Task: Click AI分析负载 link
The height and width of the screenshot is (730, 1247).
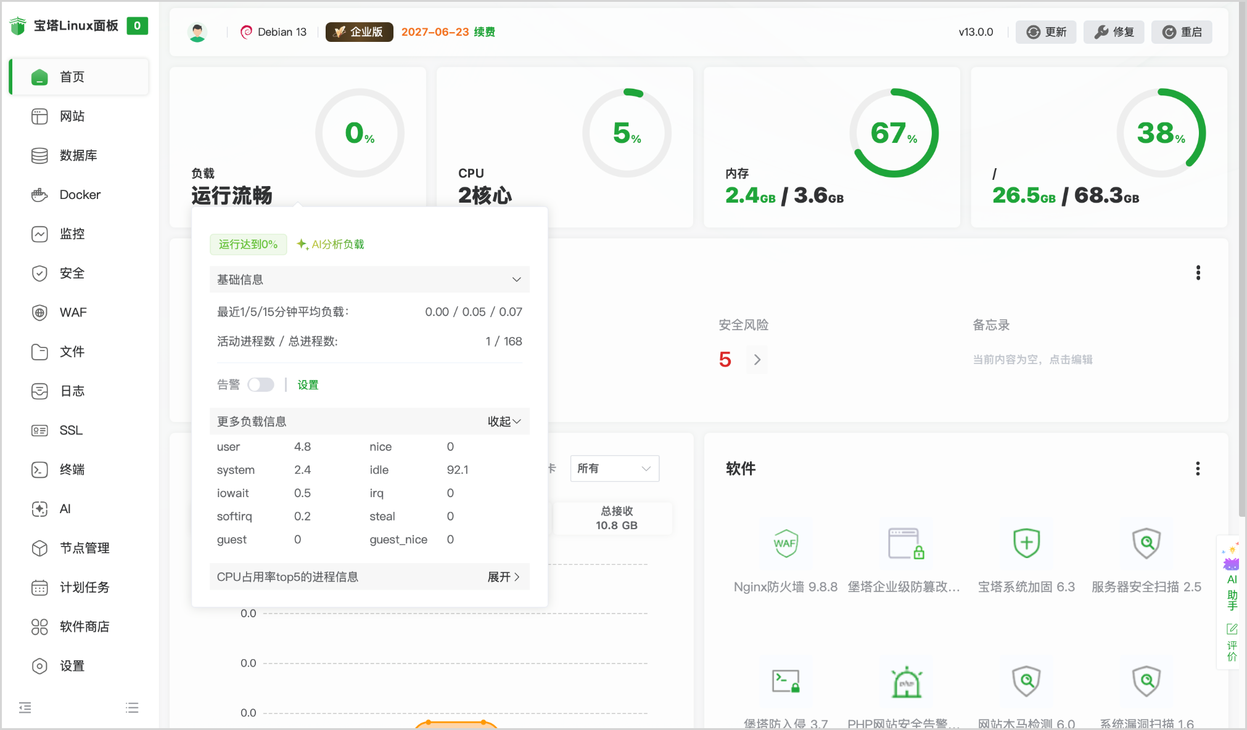Action: [331, 245]
